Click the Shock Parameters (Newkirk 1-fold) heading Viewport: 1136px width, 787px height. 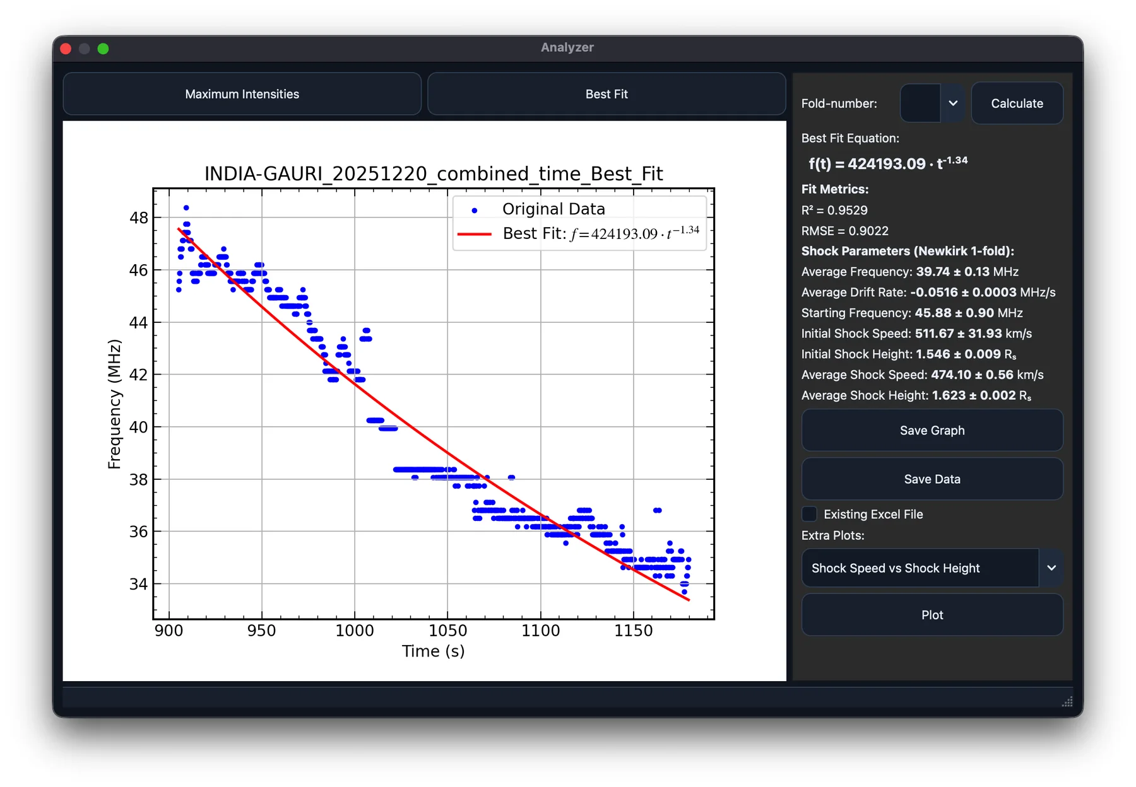[x=908, y=251]
